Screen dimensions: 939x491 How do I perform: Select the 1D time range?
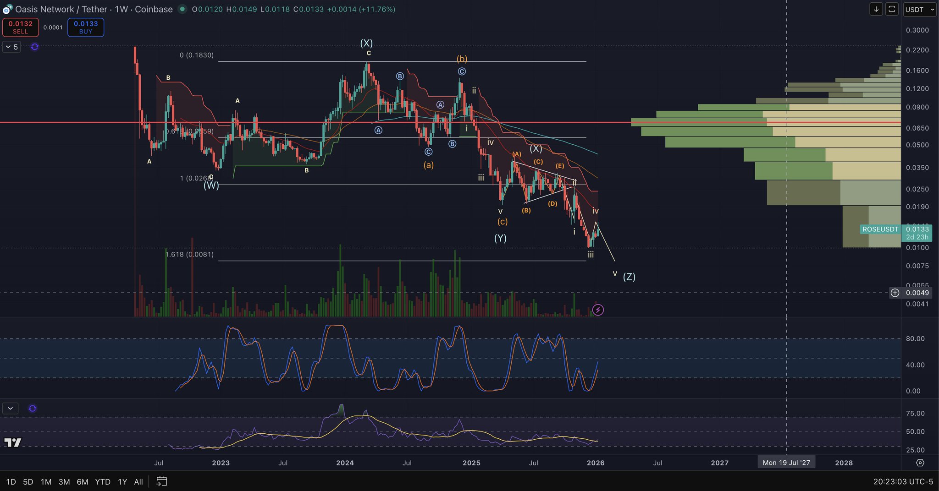click(x=11, y=482)
